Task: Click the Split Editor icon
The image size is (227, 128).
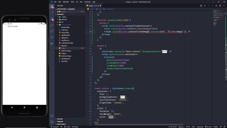Action: [x=220, y=6]
